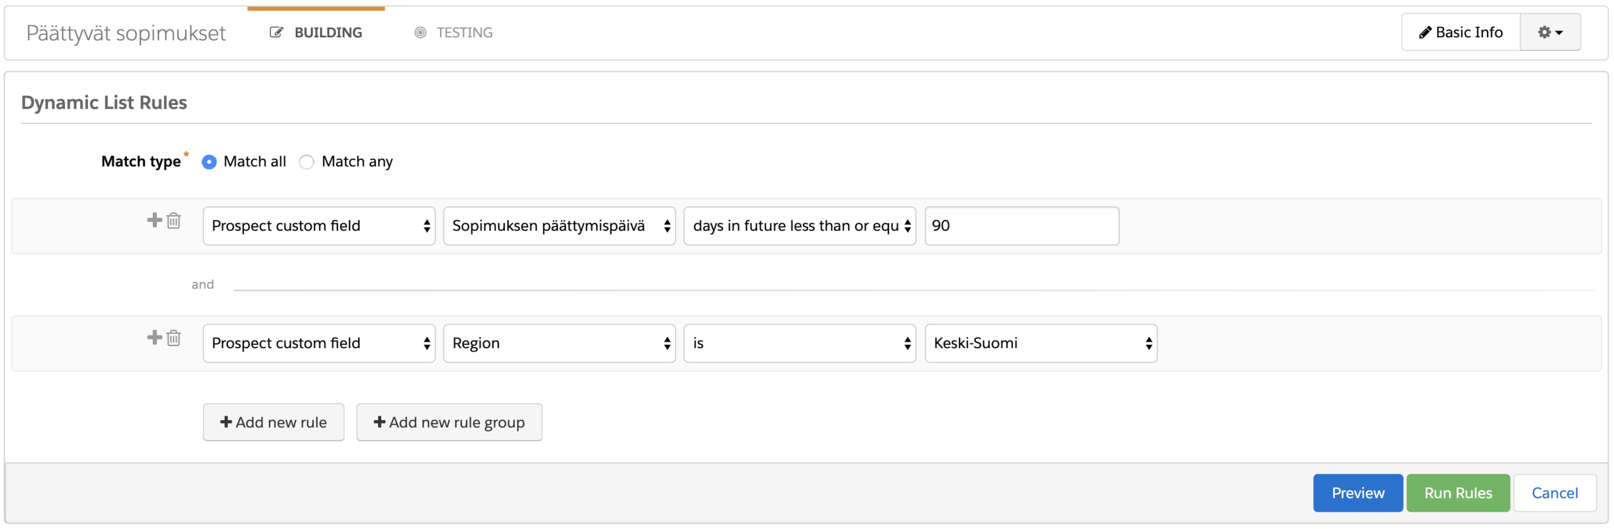Delete the Region rule with trash icon

[x=174, y=338]
